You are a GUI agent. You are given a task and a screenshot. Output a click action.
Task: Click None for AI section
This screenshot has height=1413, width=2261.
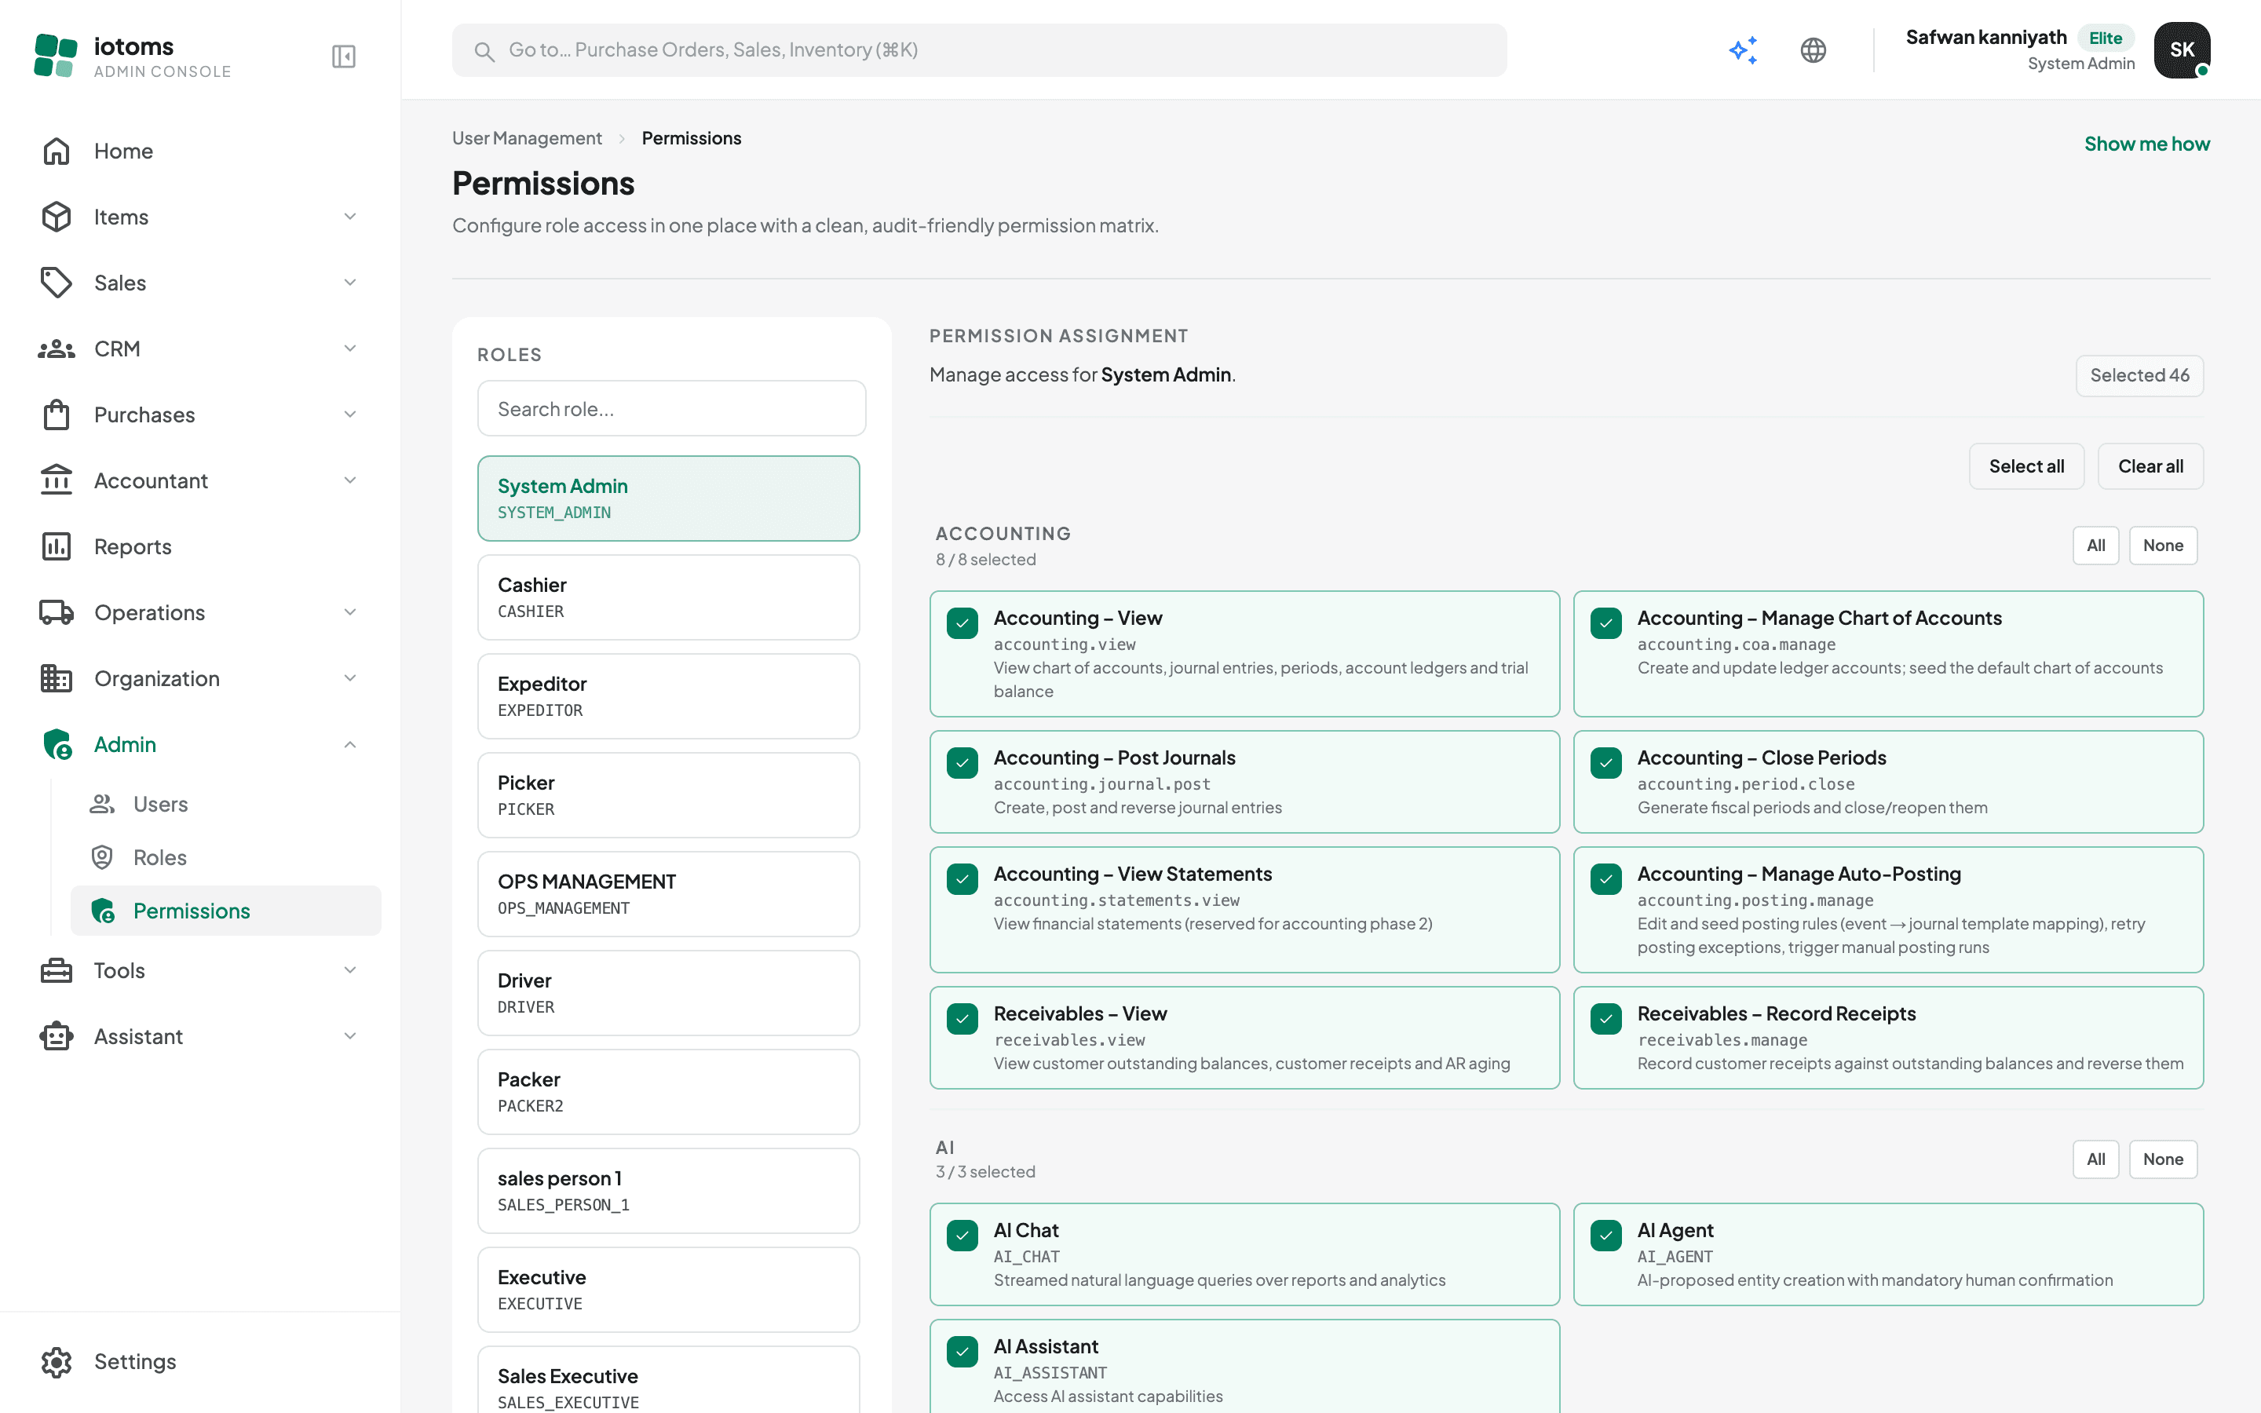click(2163, 1159)
